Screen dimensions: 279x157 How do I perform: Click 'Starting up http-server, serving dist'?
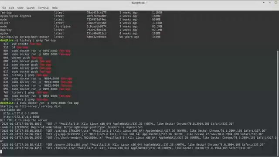tap(31, 106)
